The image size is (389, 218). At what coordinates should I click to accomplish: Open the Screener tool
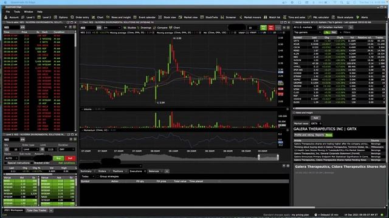click(229, 18)
